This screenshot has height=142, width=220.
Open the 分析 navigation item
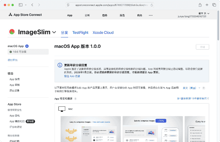tap(87, 15)
